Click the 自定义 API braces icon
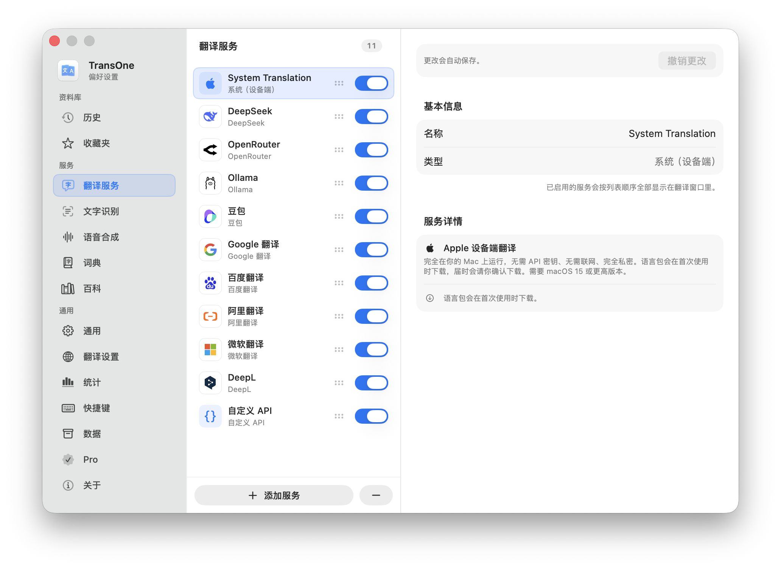Screen dimensions: 781x569 210,416
